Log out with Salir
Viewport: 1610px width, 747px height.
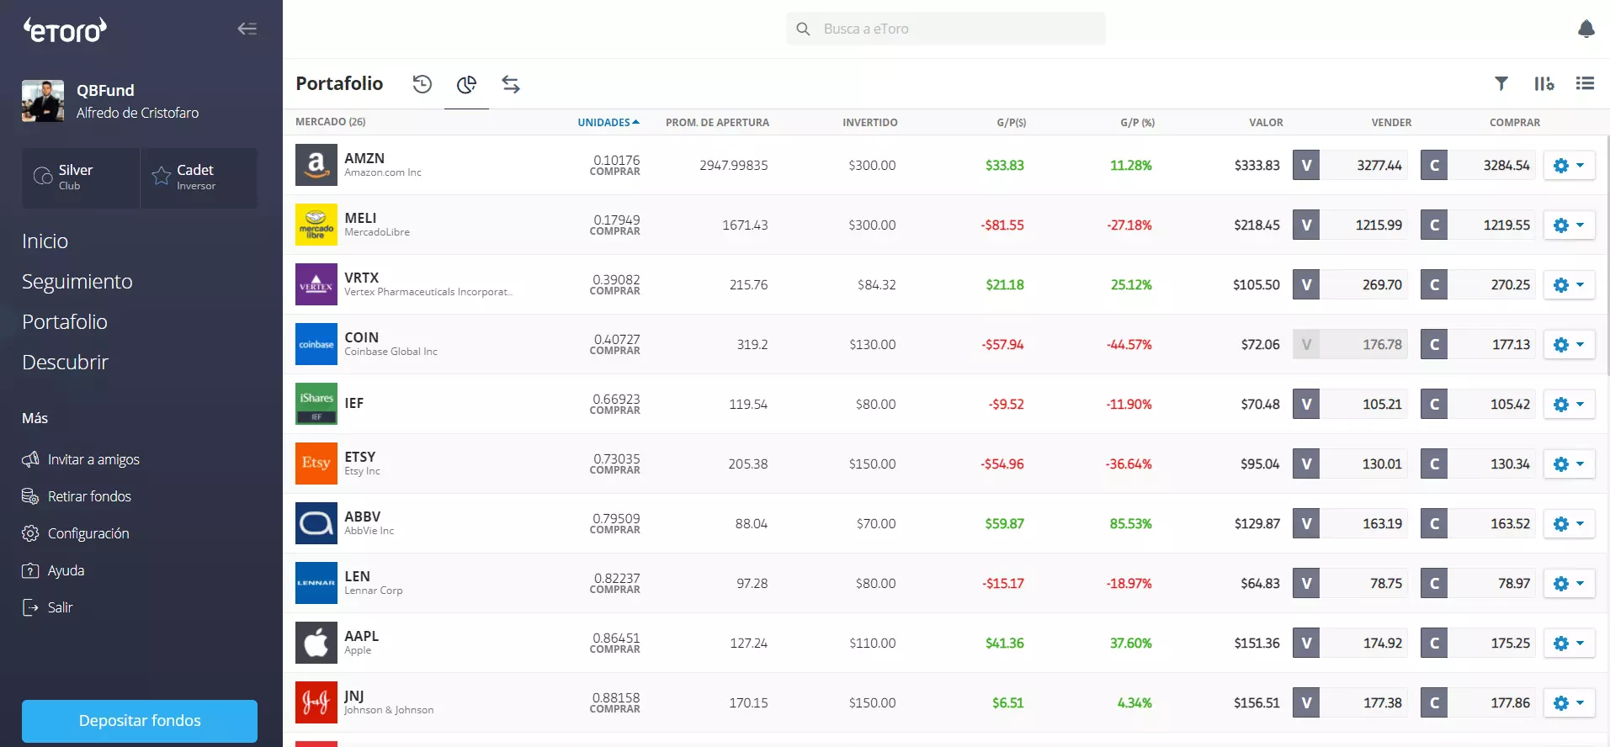pos(47,607)
